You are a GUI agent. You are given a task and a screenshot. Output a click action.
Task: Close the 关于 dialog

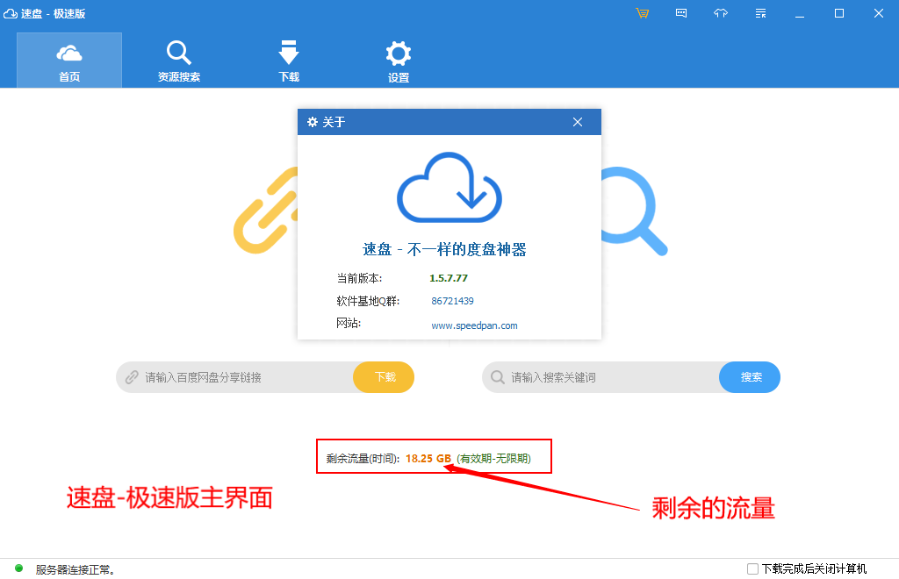coord(578,122)
